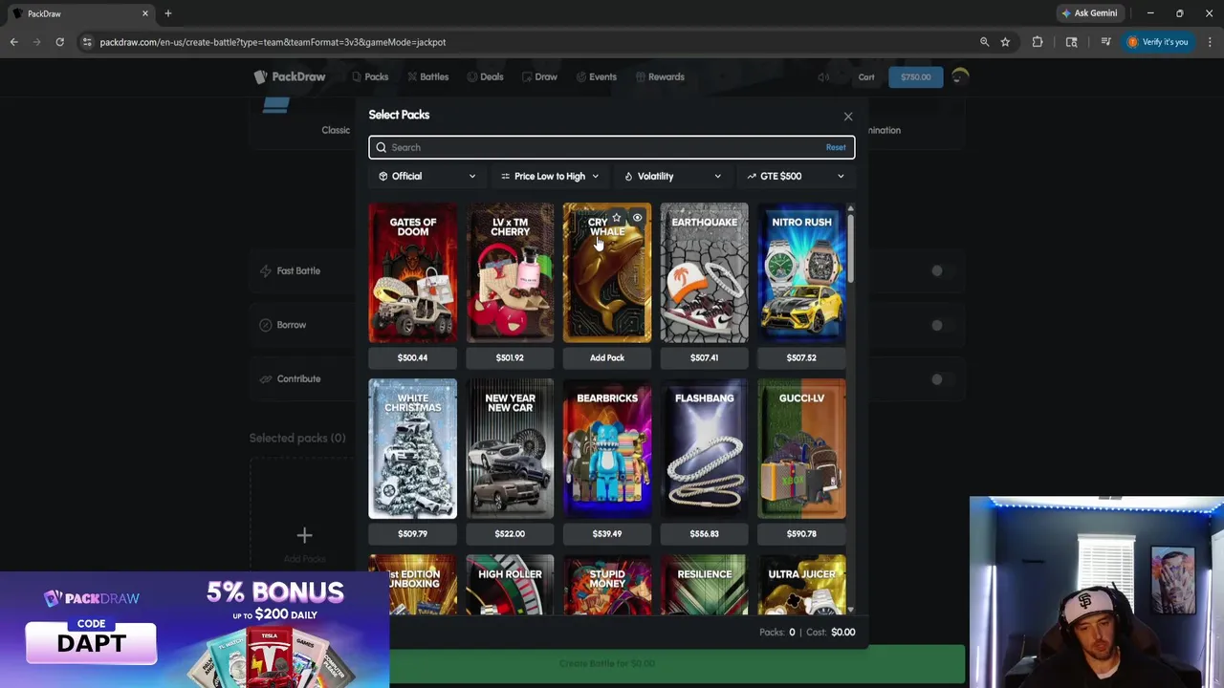Open the Battles nav item
Image resolution: width=1224 pixels, height=688 pixels.
pyautogui.click(x=427, y=76)
